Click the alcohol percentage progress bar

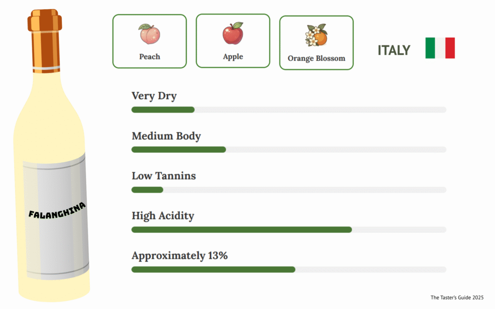(x=289, y=269)
